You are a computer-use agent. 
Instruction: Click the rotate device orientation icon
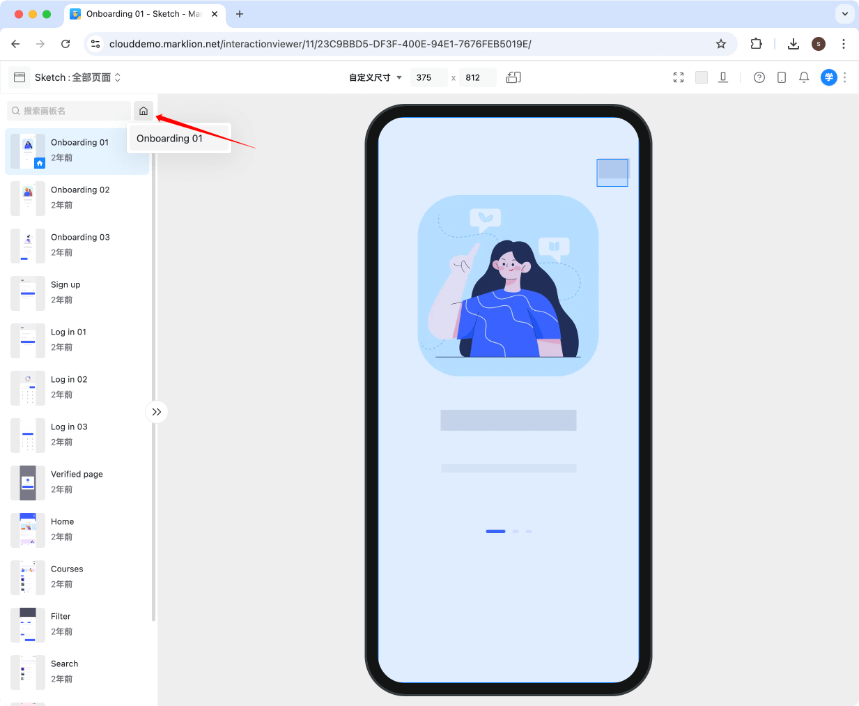[x=513, y=77]
